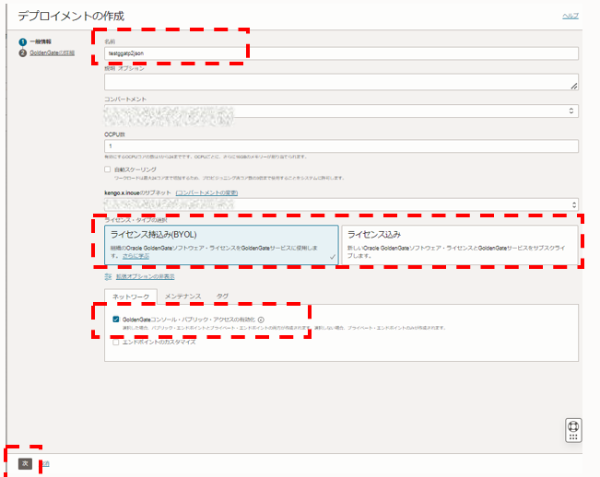Switch to the タグ tab
The width and height of the screenshot is (600, 477).
tap(222, 297)
